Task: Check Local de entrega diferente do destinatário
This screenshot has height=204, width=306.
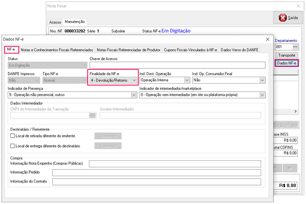Action: (13, 146)
